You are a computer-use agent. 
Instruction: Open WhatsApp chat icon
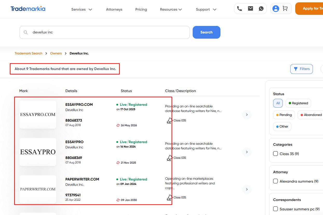pos(261,9)
